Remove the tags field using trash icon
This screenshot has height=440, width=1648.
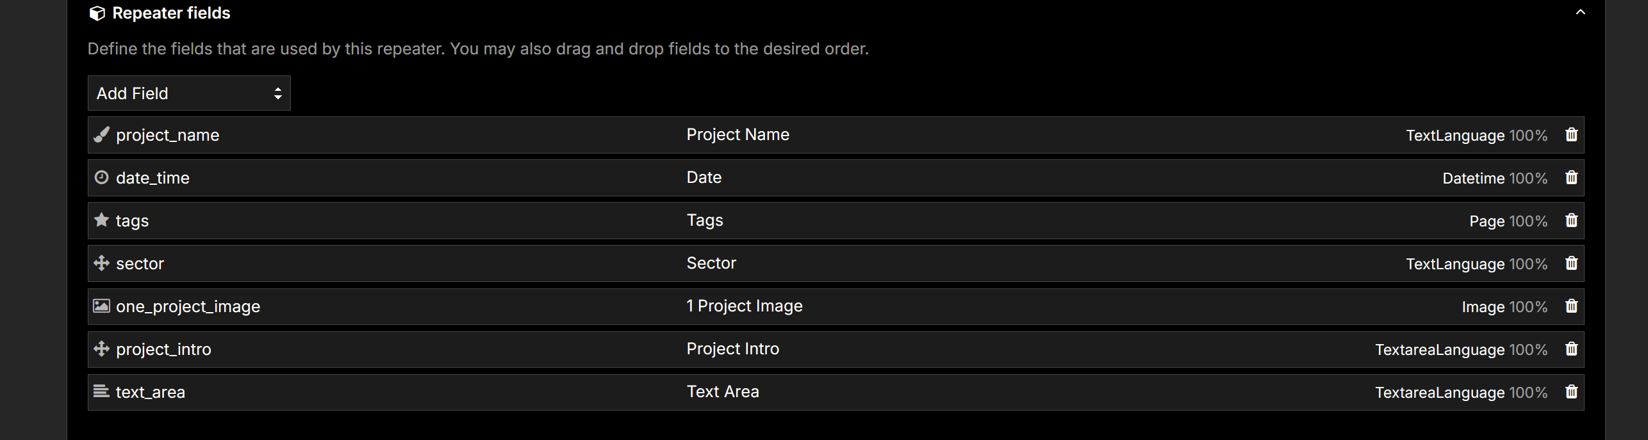[1571, 221]
